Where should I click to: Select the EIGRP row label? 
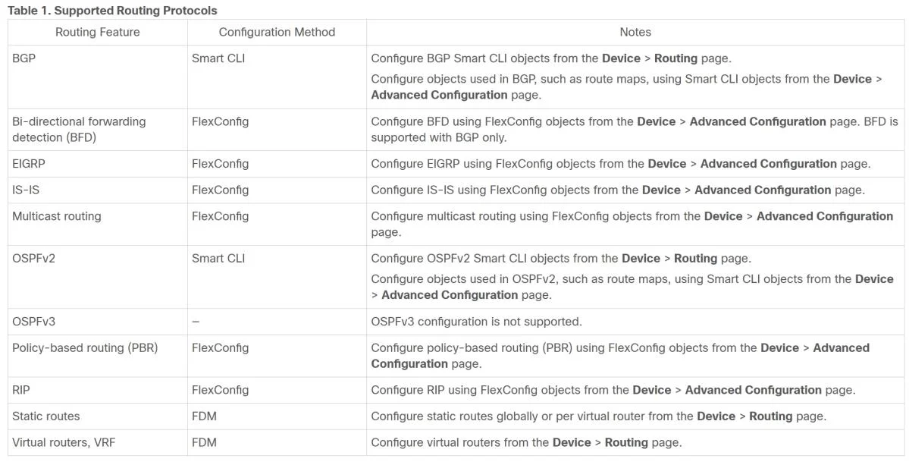(28, 164)
